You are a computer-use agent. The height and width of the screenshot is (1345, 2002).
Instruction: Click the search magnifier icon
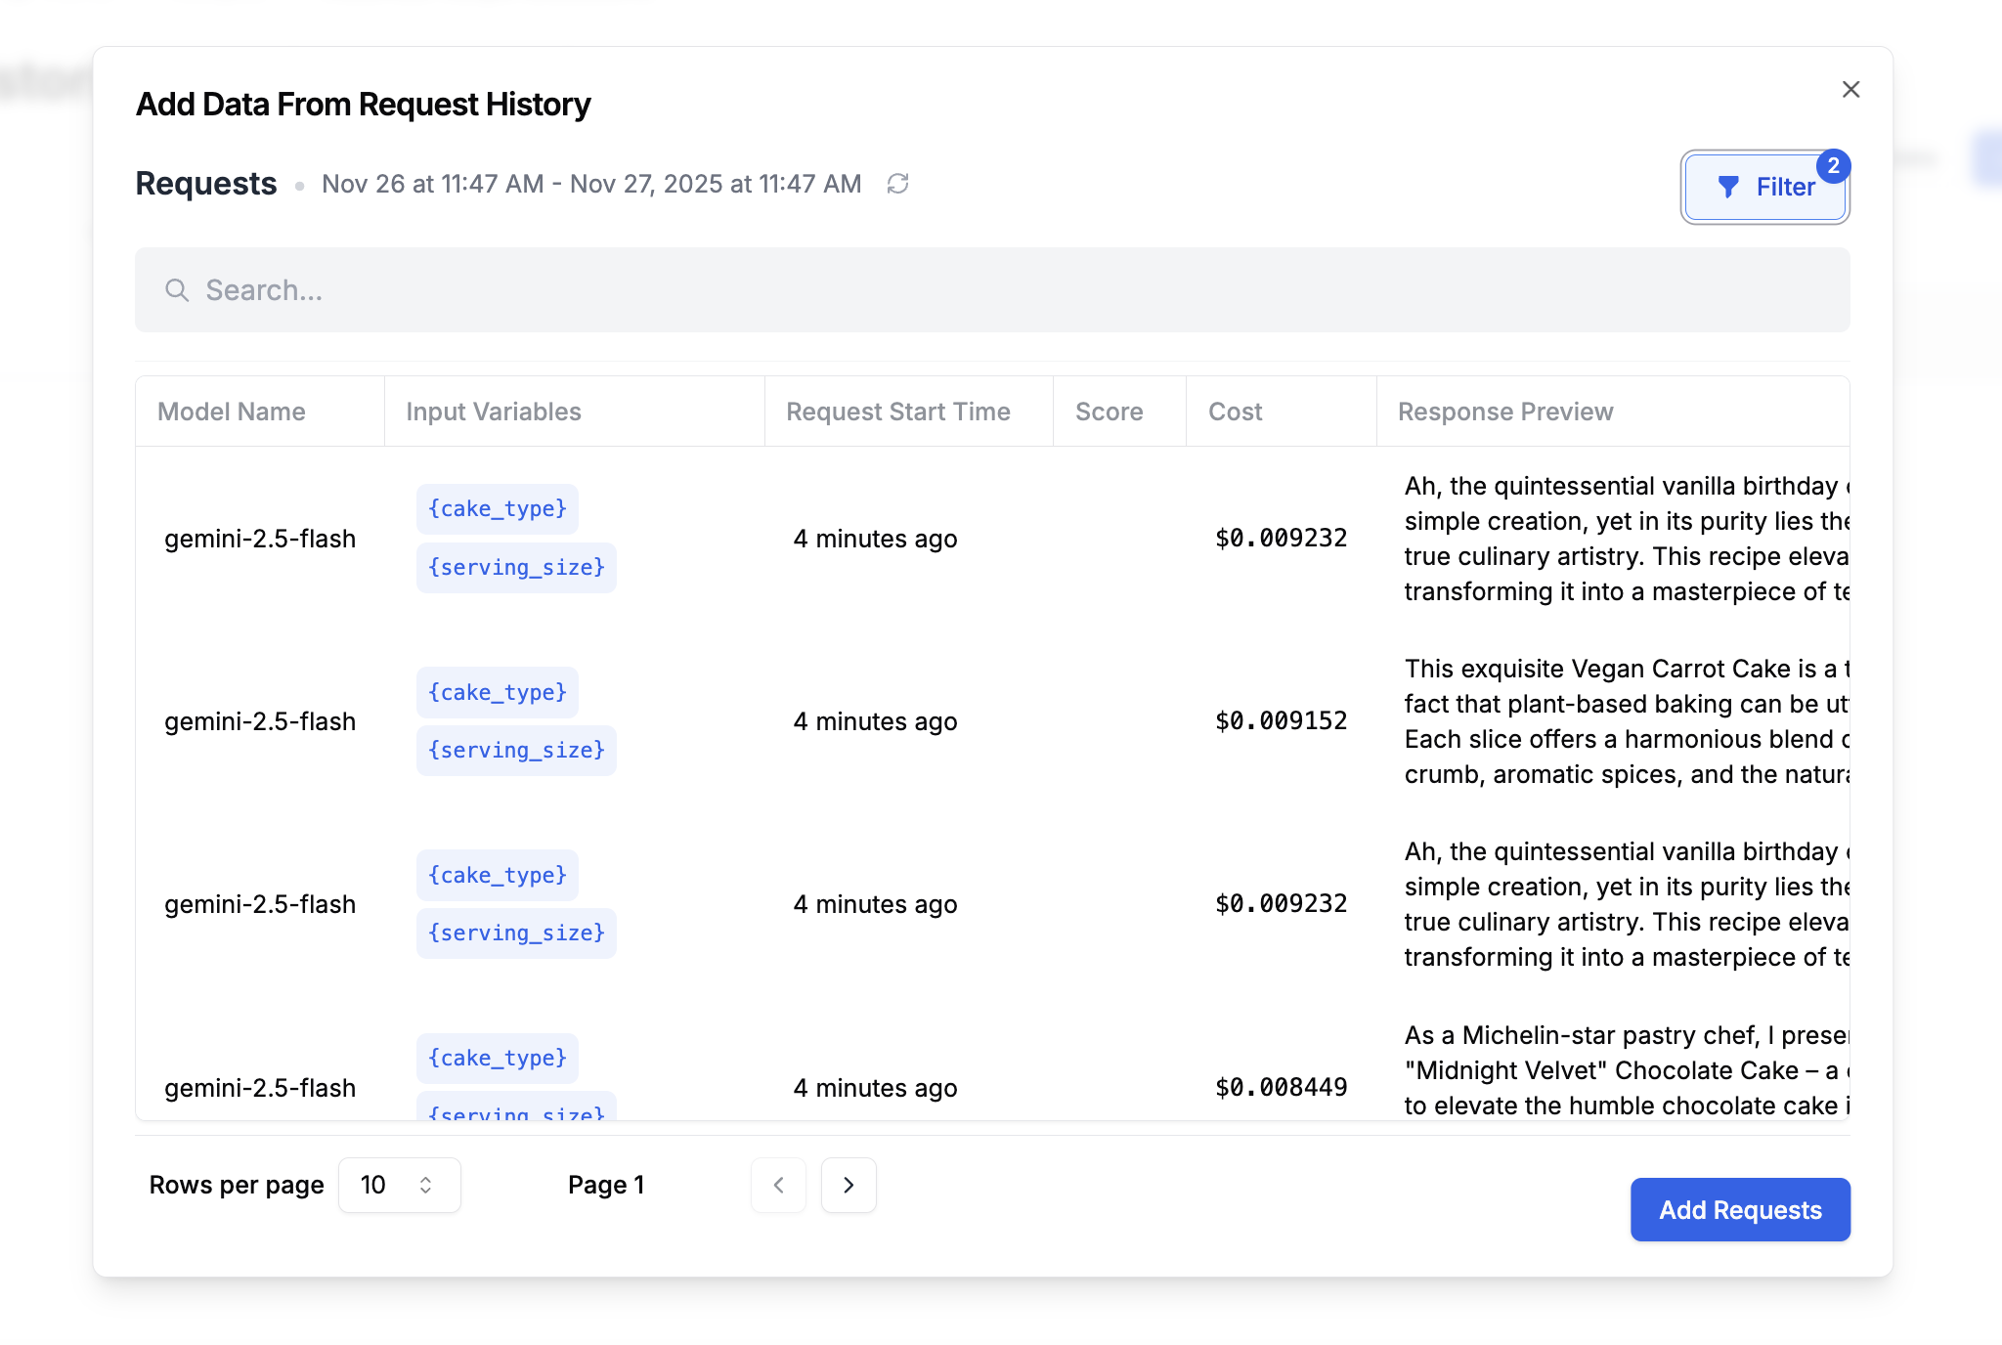tap(177, 290)
